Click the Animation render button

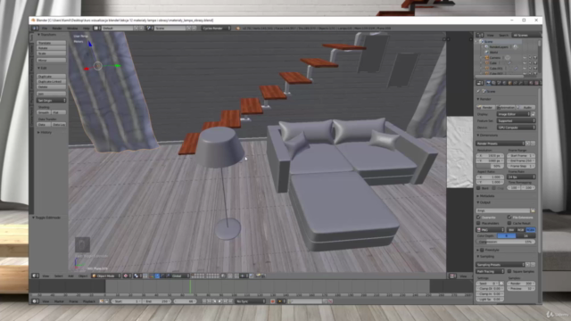point(506,107)
